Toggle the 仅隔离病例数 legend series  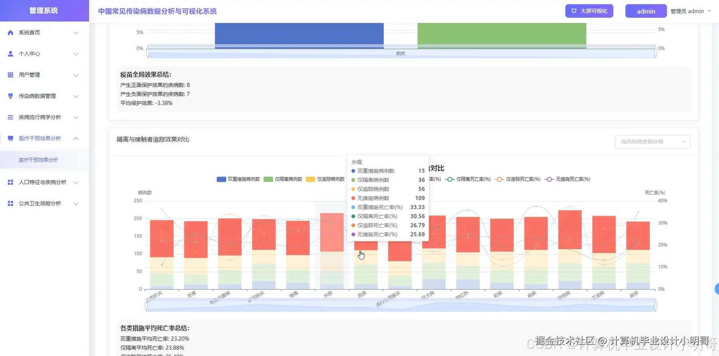[x=283, y=179]
